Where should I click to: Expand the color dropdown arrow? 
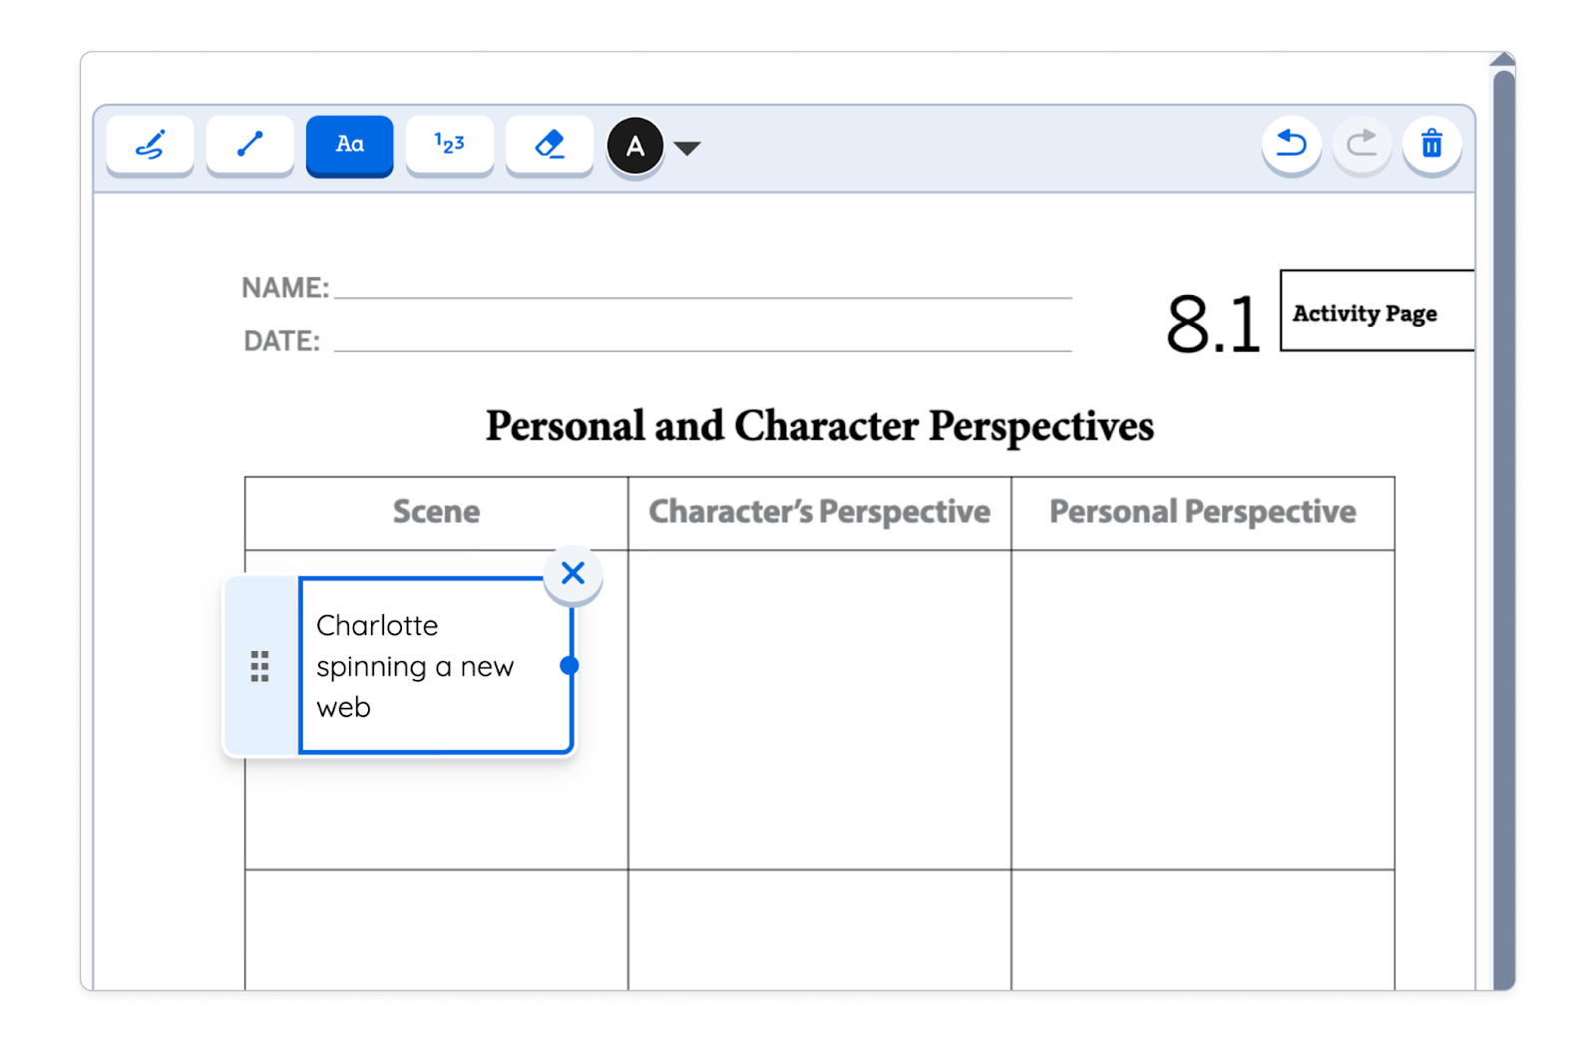pyautogui.click(x=687, y=149)
